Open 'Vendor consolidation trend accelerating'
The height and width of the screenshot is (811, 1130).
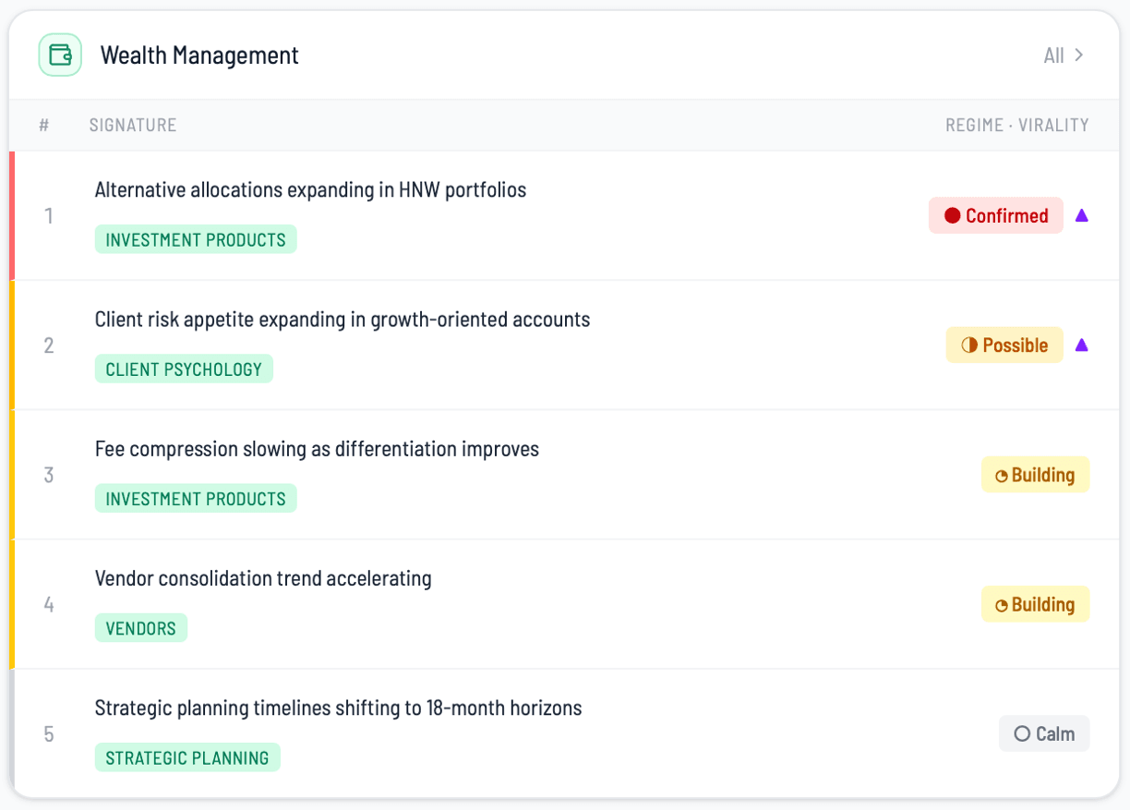(x=263, y=578)
